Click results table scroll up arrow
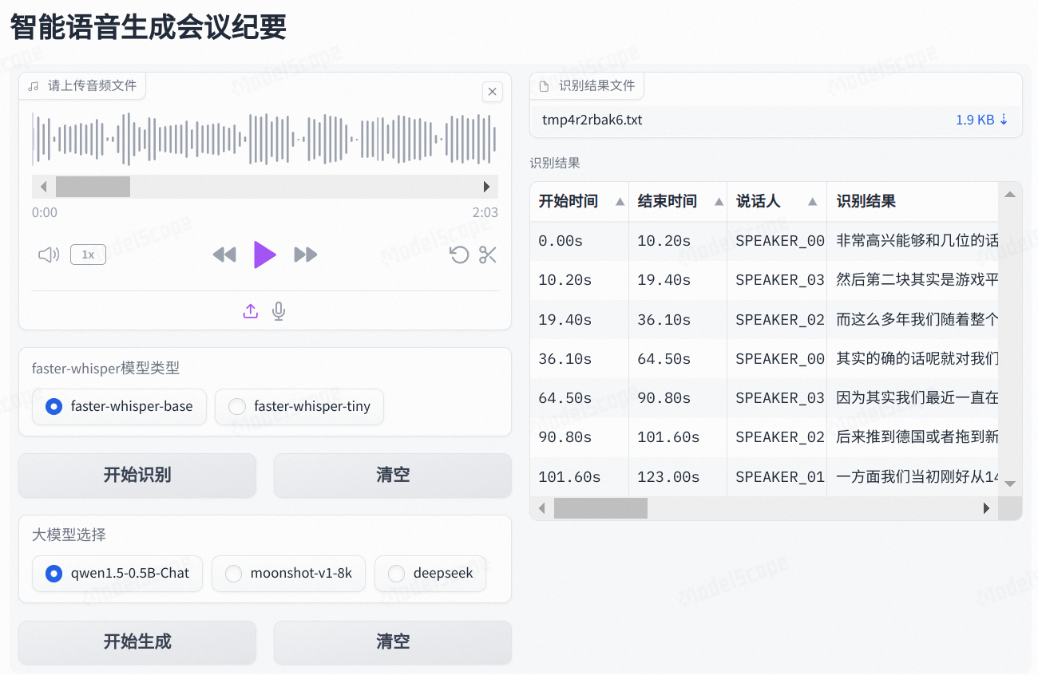1038x675 pixels. point(1010,195)
